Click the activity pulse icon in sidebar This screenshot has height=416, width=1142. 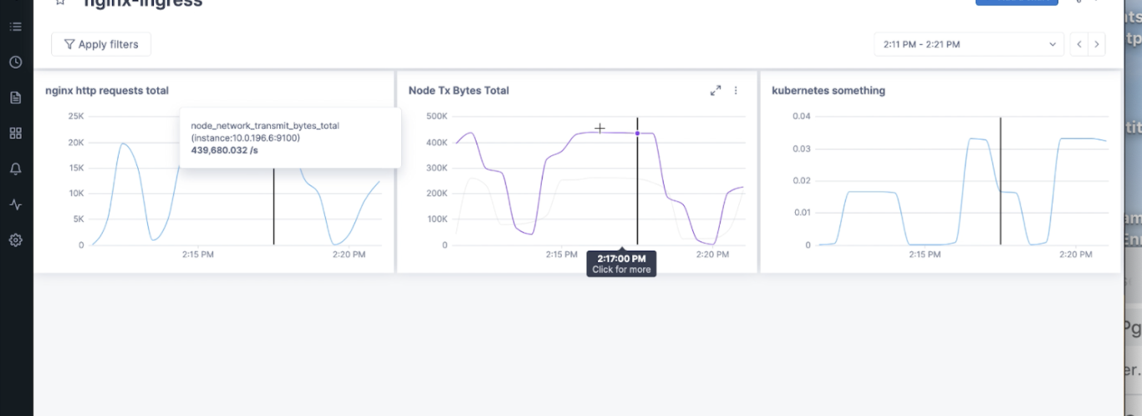pos(15,204)
